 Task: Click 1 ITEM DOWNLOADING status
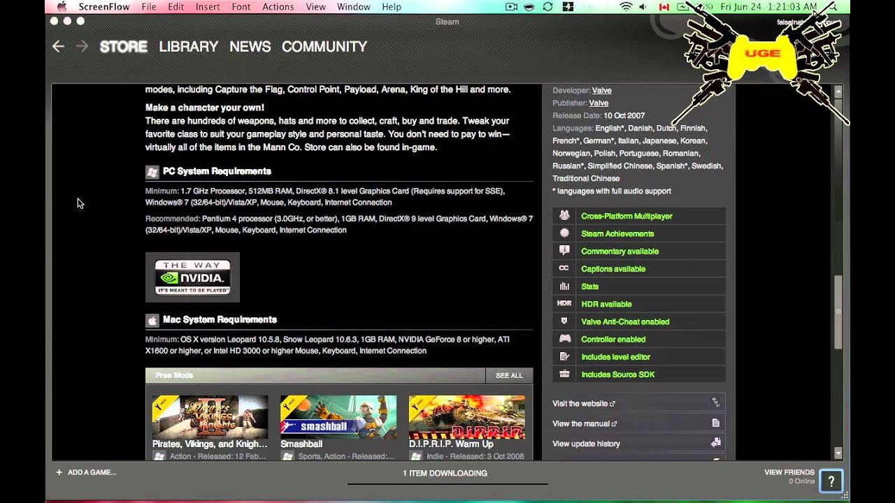445,473
